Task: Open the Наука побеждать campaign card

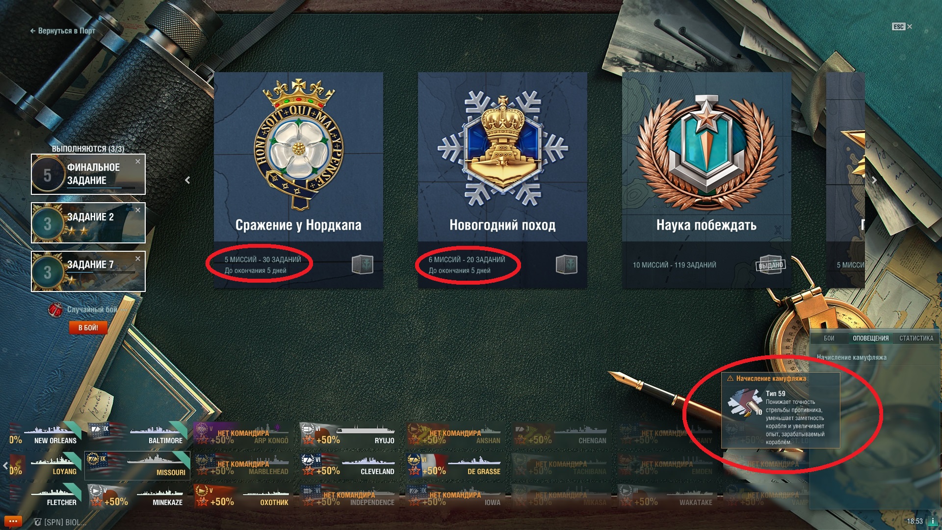Action: pyautogui.click(x=706, y=180)
